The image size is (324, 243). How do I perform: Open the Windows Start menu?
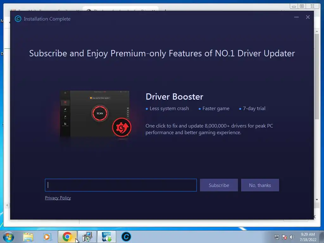coord(9,237)
